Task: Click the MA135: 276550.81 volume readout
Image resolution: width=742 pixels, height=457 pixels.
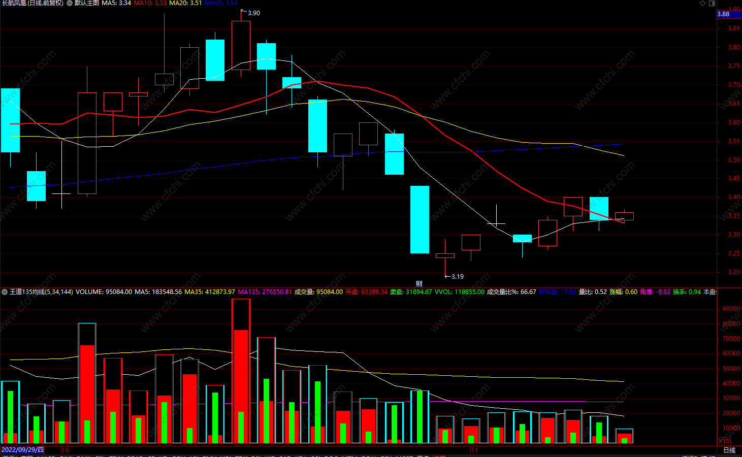Action: (265, 292)
